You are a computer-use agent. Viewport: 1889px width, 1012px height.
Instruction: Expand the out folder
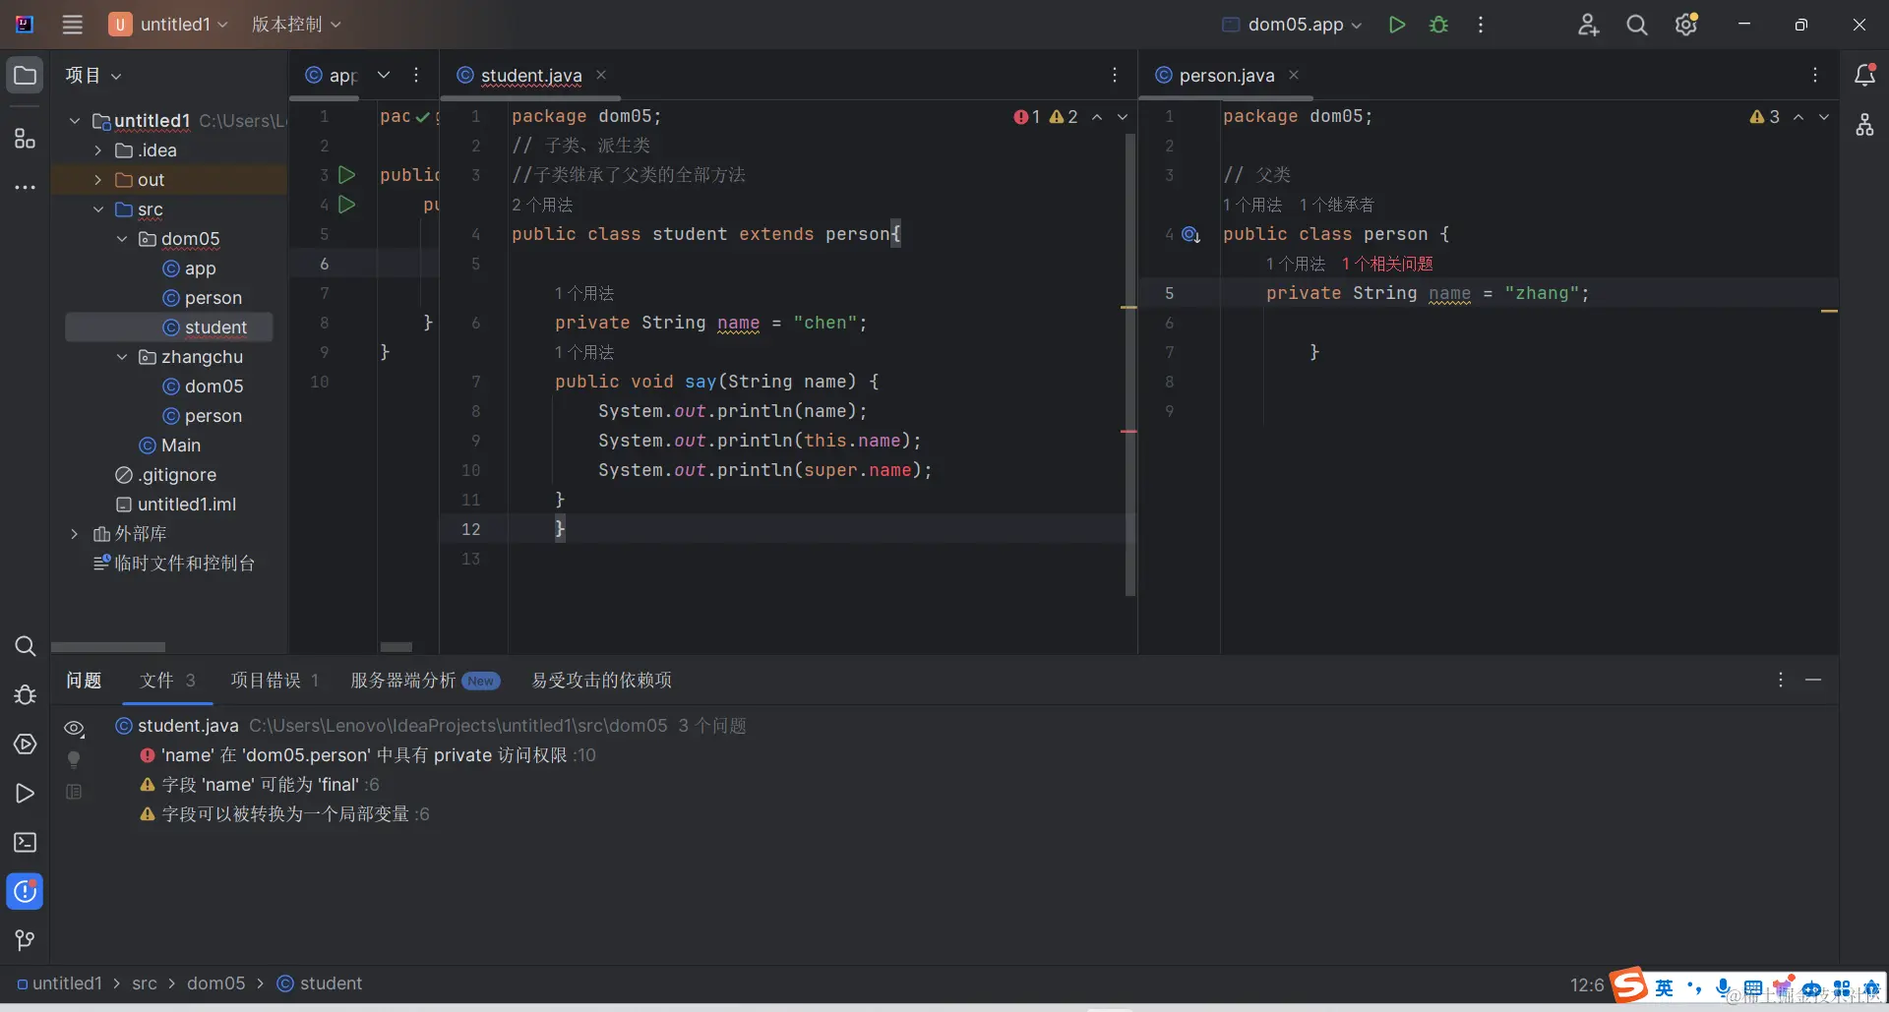point(98,180)
